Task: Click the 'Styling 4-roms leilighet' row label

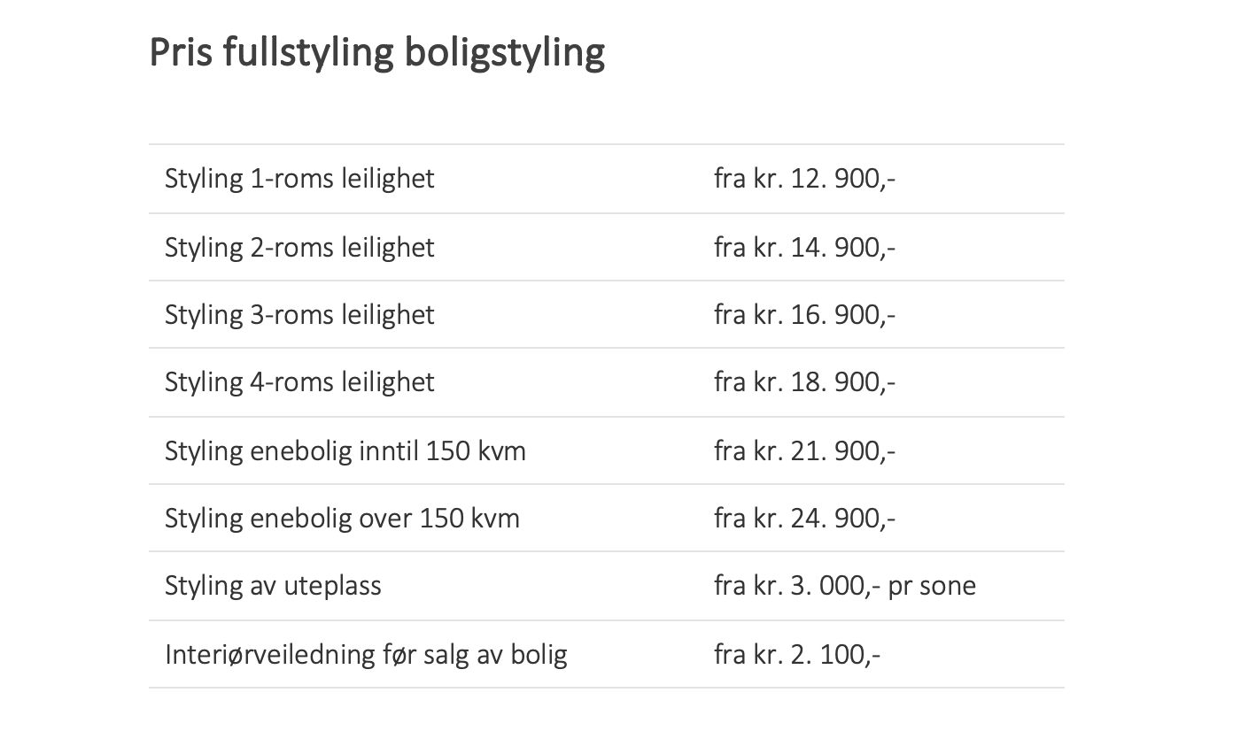Action: point(299,382)
